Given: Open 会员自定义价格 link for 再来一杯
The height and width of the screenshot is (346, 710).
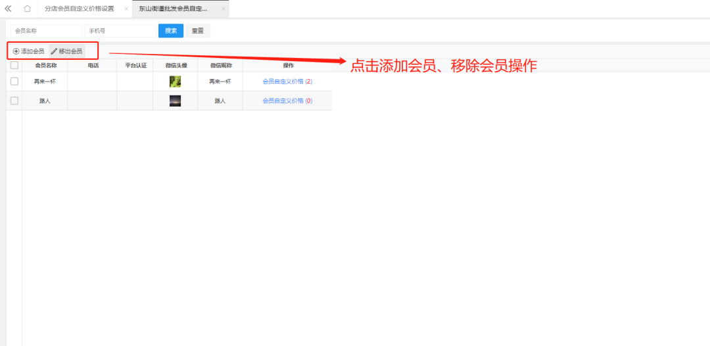Looking at the screenshot, I should tap(283, 82).
